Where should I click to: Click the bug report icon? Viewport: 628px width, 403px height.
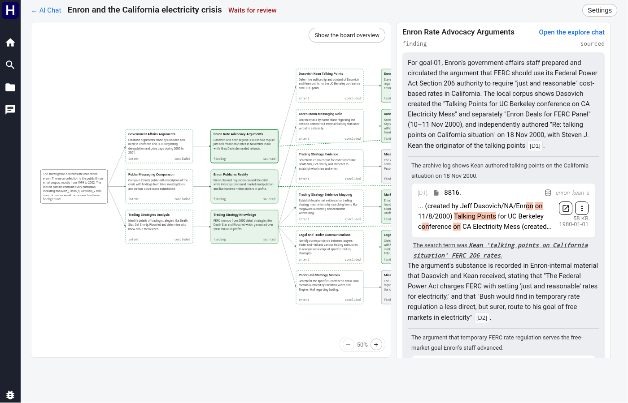click(x=10, y=394)
